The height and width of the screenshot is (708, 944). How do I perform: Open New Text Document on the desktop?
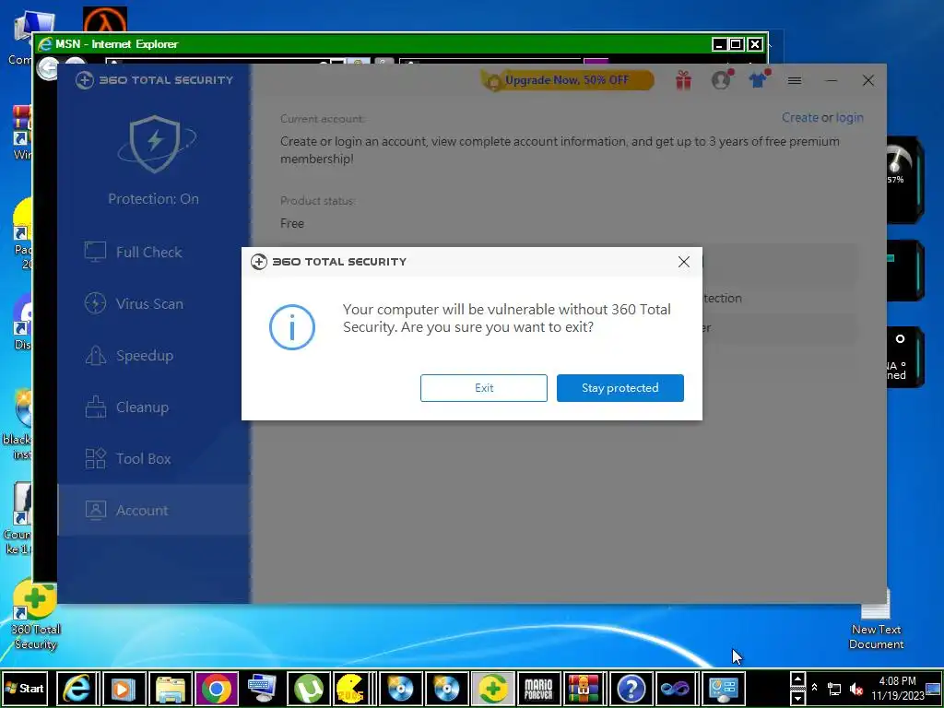tap(876, 620)
